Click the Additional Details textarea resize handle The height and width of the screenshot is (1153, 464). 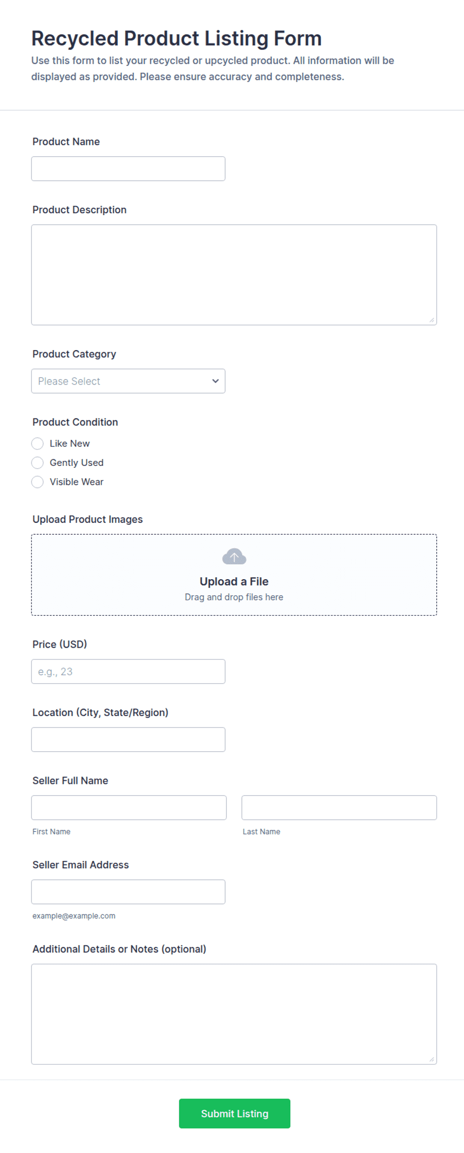(432, 1059)
